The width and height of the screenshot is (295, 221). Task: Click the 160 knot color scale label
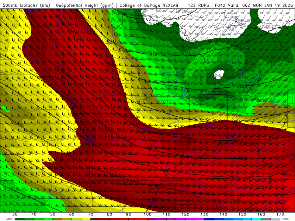coord(261,214)
